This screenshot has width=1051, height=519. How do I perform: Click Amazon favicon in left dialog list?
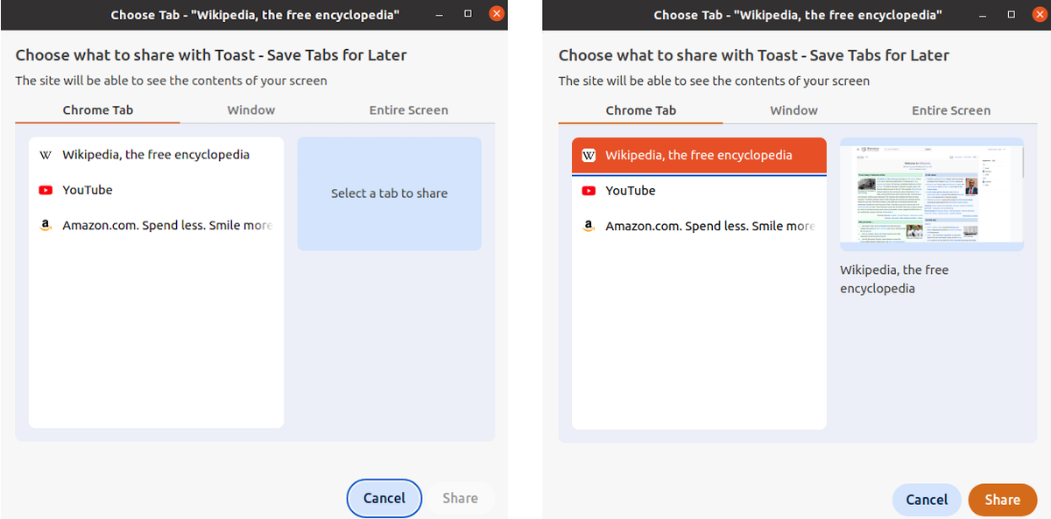pyautogui.click(x=46, y=225)
